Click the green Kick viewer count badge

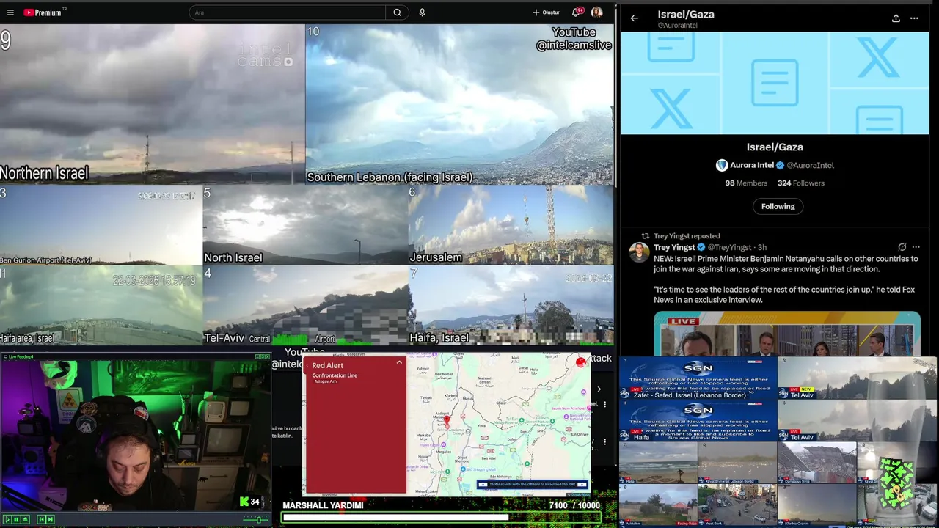point(249,502)
